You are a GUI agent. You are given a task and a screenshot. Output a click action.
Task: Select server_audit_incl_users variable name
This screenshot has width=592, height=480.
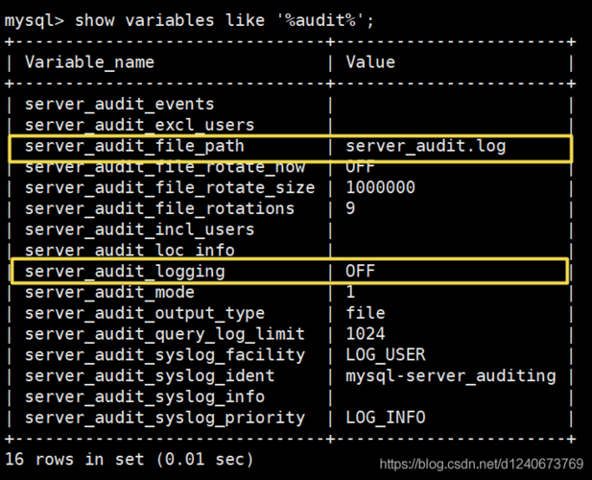click(139, 229)
